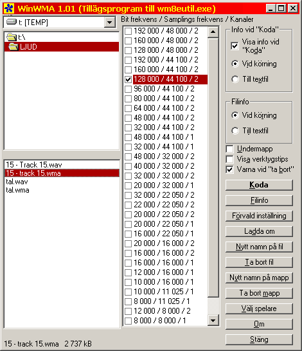Select the LJUD folder
This screenshot has width=302, height=351.
click(x=62, y=46)
